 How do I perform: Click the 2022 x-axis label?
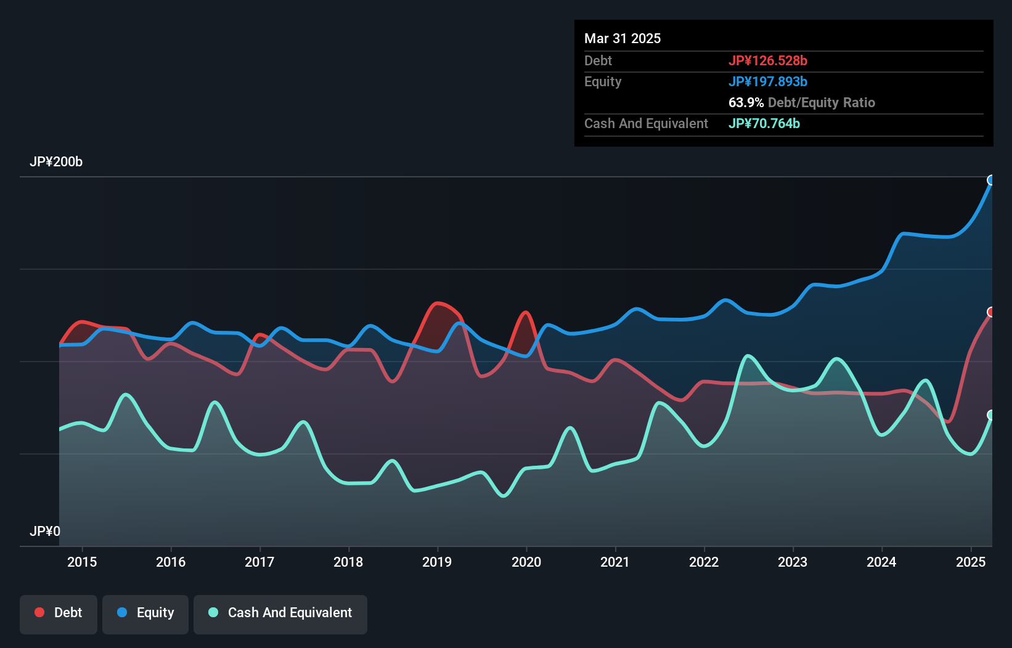tap(704, 562)
